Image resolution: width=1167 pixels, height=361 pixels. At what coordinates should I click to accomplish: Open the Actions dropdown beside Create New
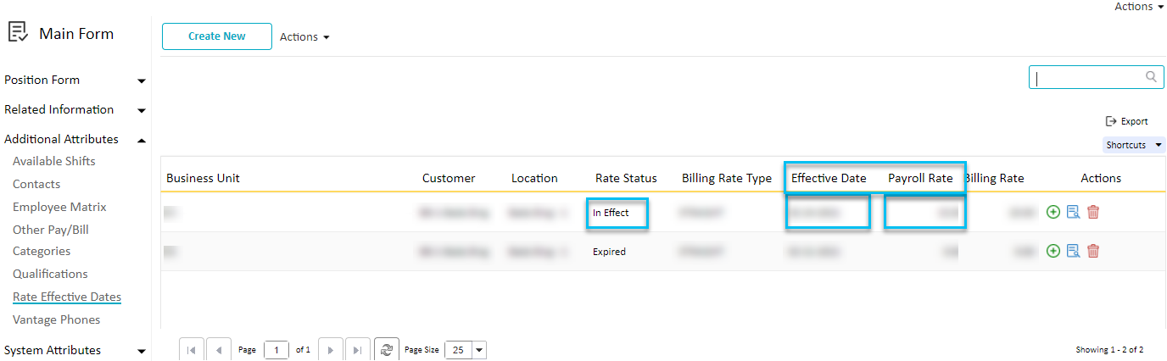pyautogui.click(x=304, y=37)
